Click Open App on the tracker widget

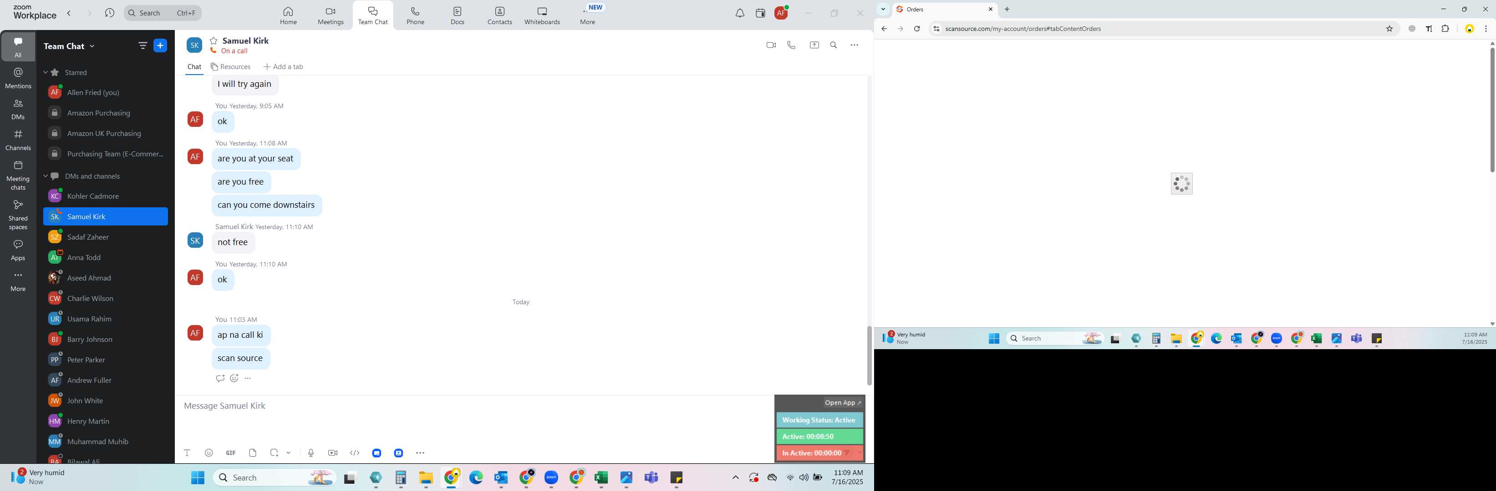click(843, 403)
